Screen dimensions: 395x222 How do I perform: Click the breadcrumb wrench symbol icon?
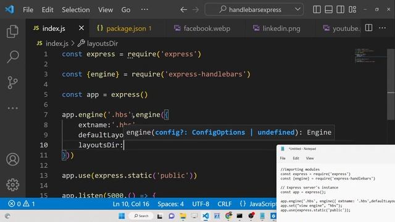(81, 43)
